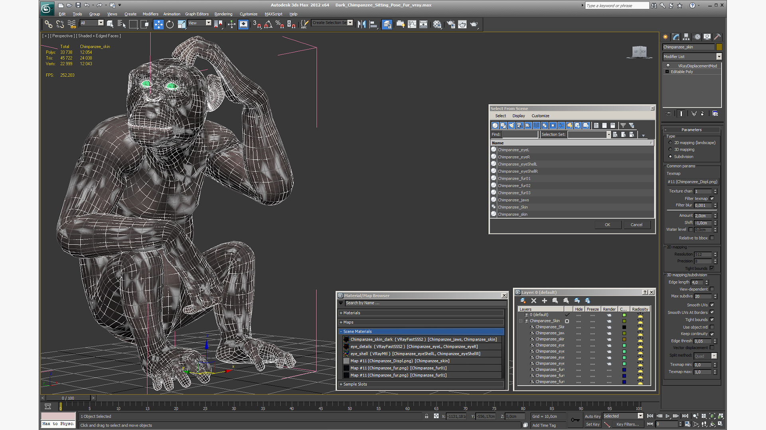The height and width of the screenshot is (430, 766).
Task: Switch to the Hierarchy command panel tab
Action: pos(686,37)
